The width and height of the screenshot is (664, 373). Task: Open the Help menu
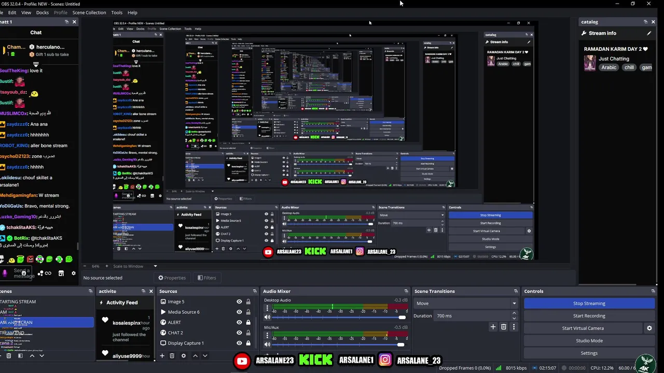pyautogui.click(x=132, y=12)
